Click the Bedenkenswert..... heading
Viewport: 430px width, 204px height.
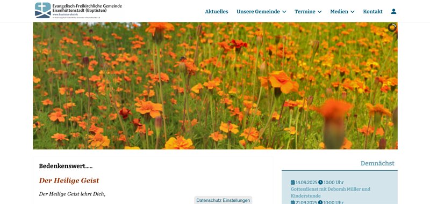coord(66,166)
